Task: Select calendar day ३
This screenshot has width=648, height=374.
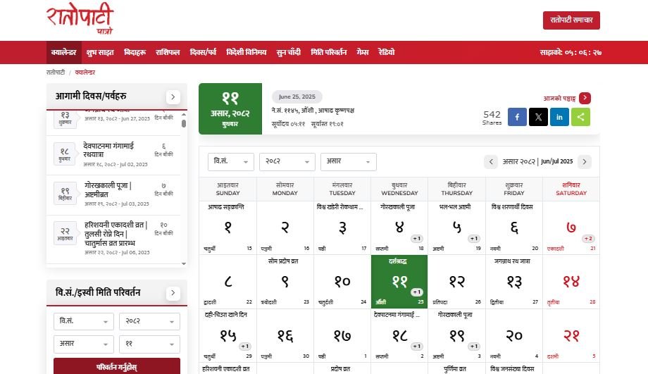Action: click(x=342, y=227)
